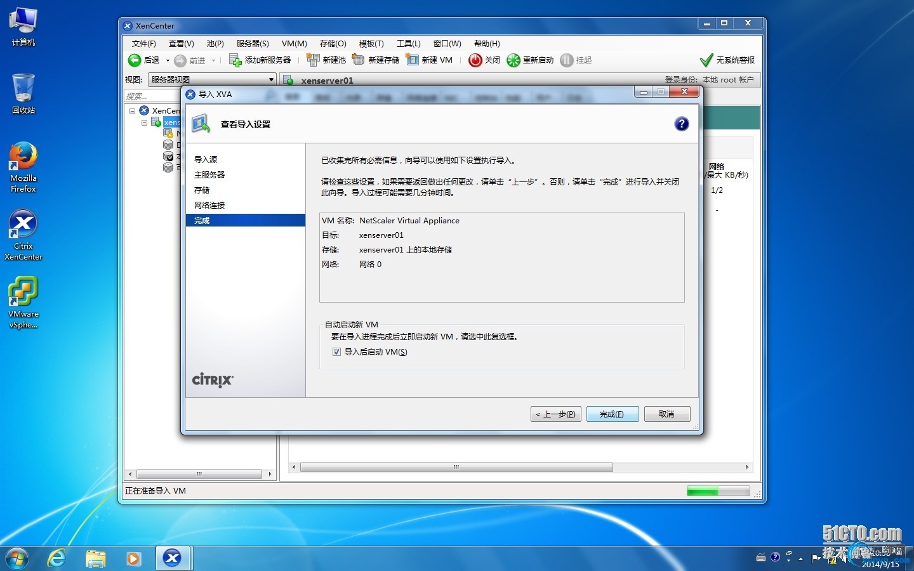Click the xenserver tree item
Screen dimensions: 914x571
171,122
